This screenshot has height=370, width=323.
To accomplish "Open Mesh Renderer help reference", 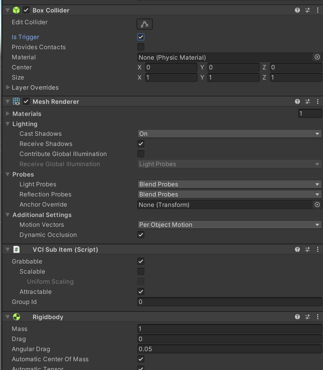I will pyautogui.click(x=297, y=101).
